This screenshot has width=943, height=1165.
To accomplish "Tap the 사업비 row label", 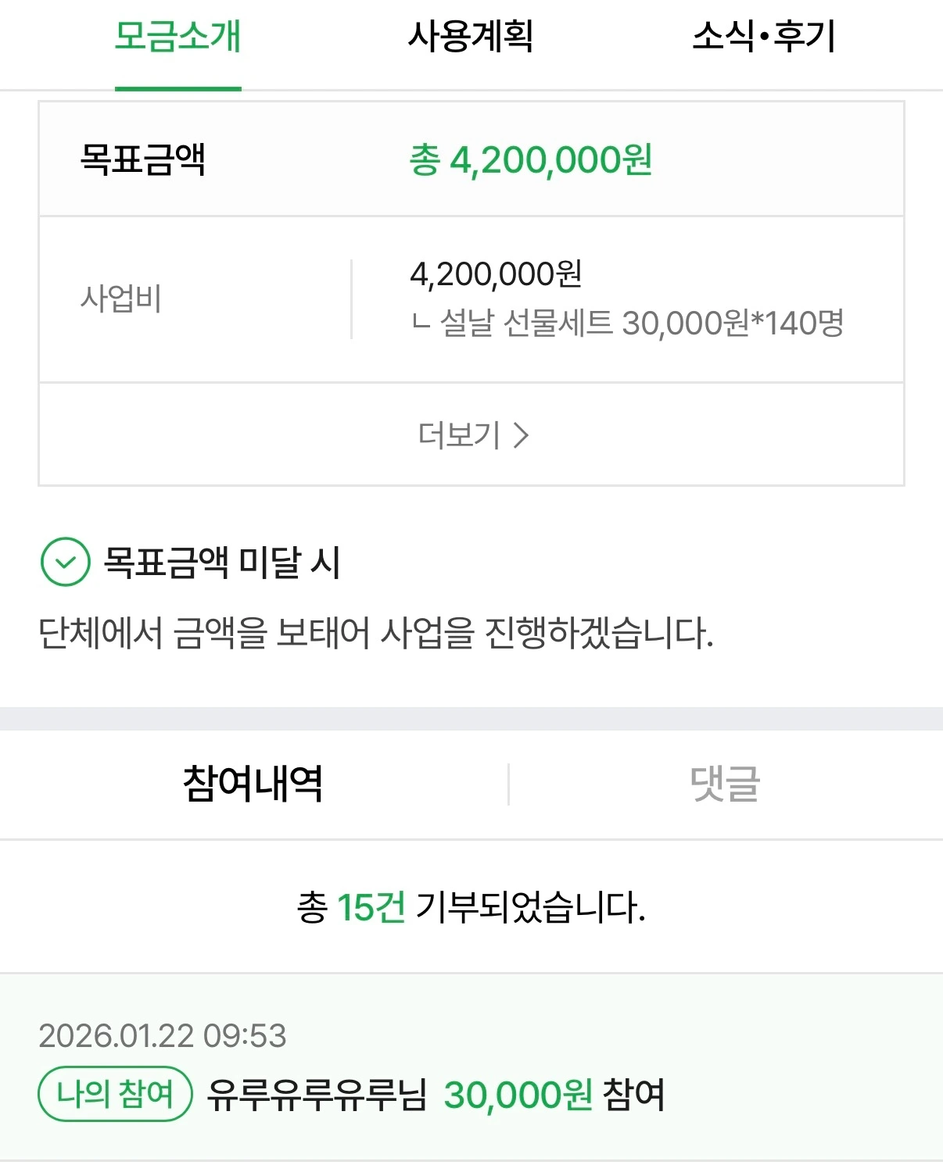I will tap(121, 298).
